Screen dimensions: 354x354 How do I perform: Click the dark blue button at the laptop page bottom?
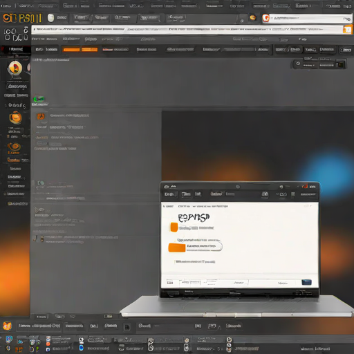click(306, 282)
